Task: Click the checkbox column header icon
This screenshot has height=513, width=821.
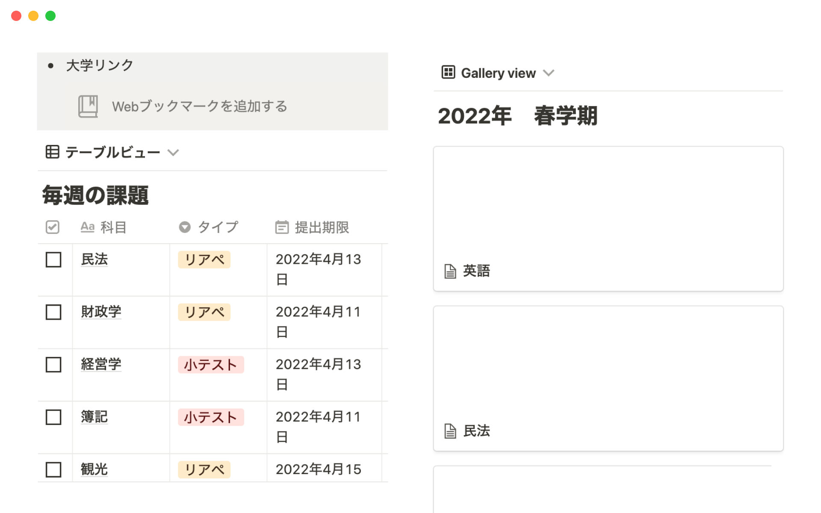Action: coord(53,227)
